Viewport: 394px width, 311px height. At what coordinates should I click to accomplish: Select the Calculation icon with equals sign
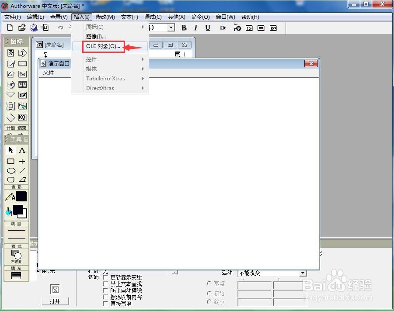[22, 64]
